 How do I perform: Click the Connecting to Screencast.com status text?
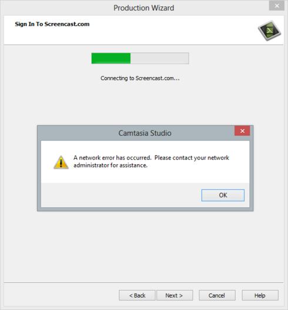[x=140, y=78]
